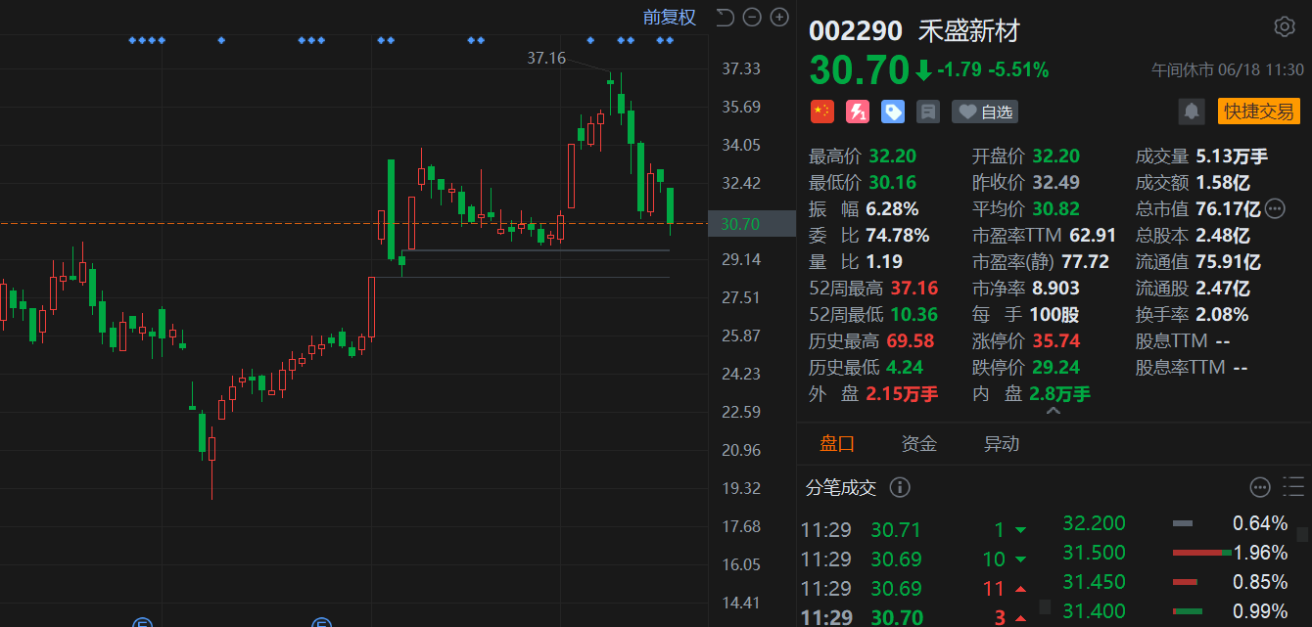This screenshot has height=627, width=1312.
Task: Click the green down arrow beside 30.70
Action: coord(922,70)
